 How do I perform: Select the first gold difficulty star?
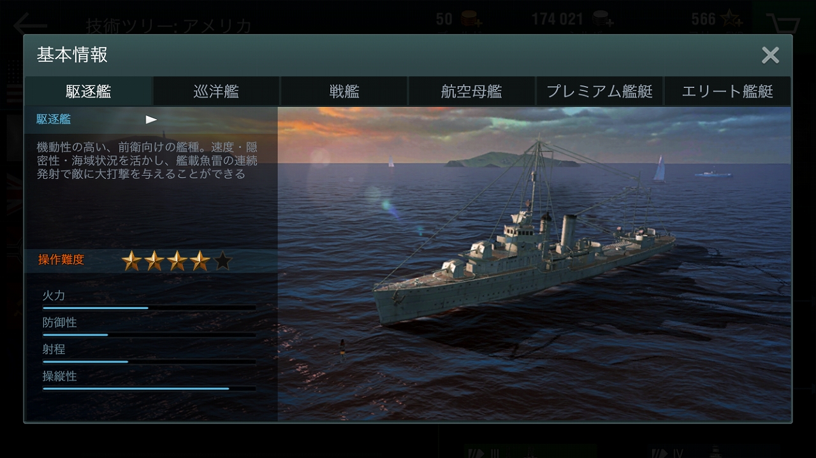[x=131, y=260]
